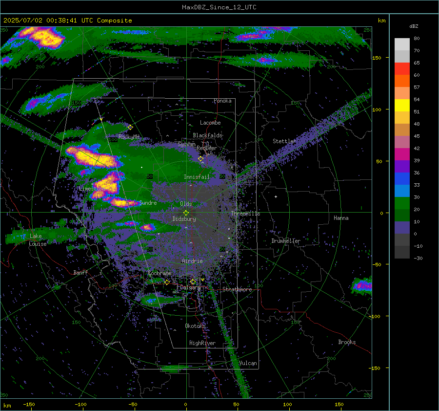Viewport: 439px width, 411px height.
Task: Click the yellow diamond marker near RedDeer
Action: pos(200,159)
